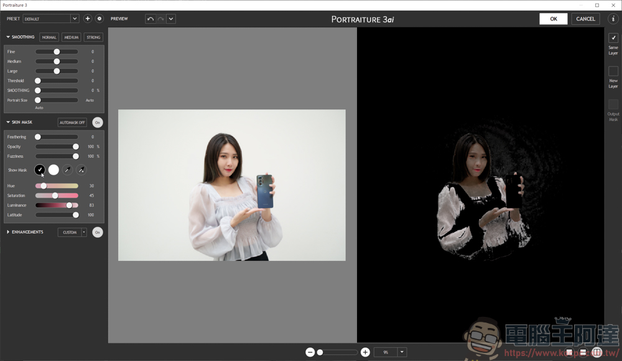Select white mask display mode
622x361 pixels.
tap(53, 170)
